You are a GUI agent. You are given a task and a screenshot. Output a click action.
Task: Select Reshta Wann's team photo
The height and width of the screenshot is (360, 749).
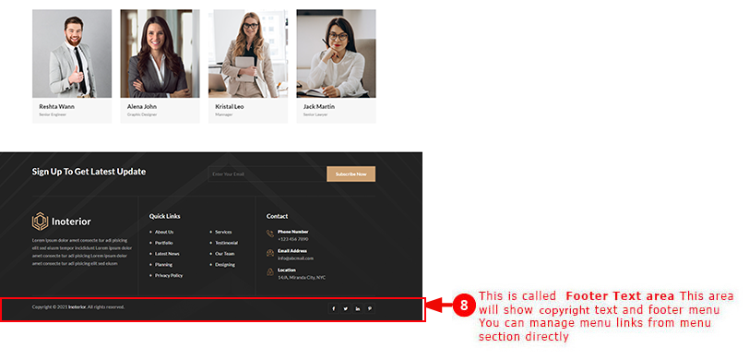coord(72,54)
